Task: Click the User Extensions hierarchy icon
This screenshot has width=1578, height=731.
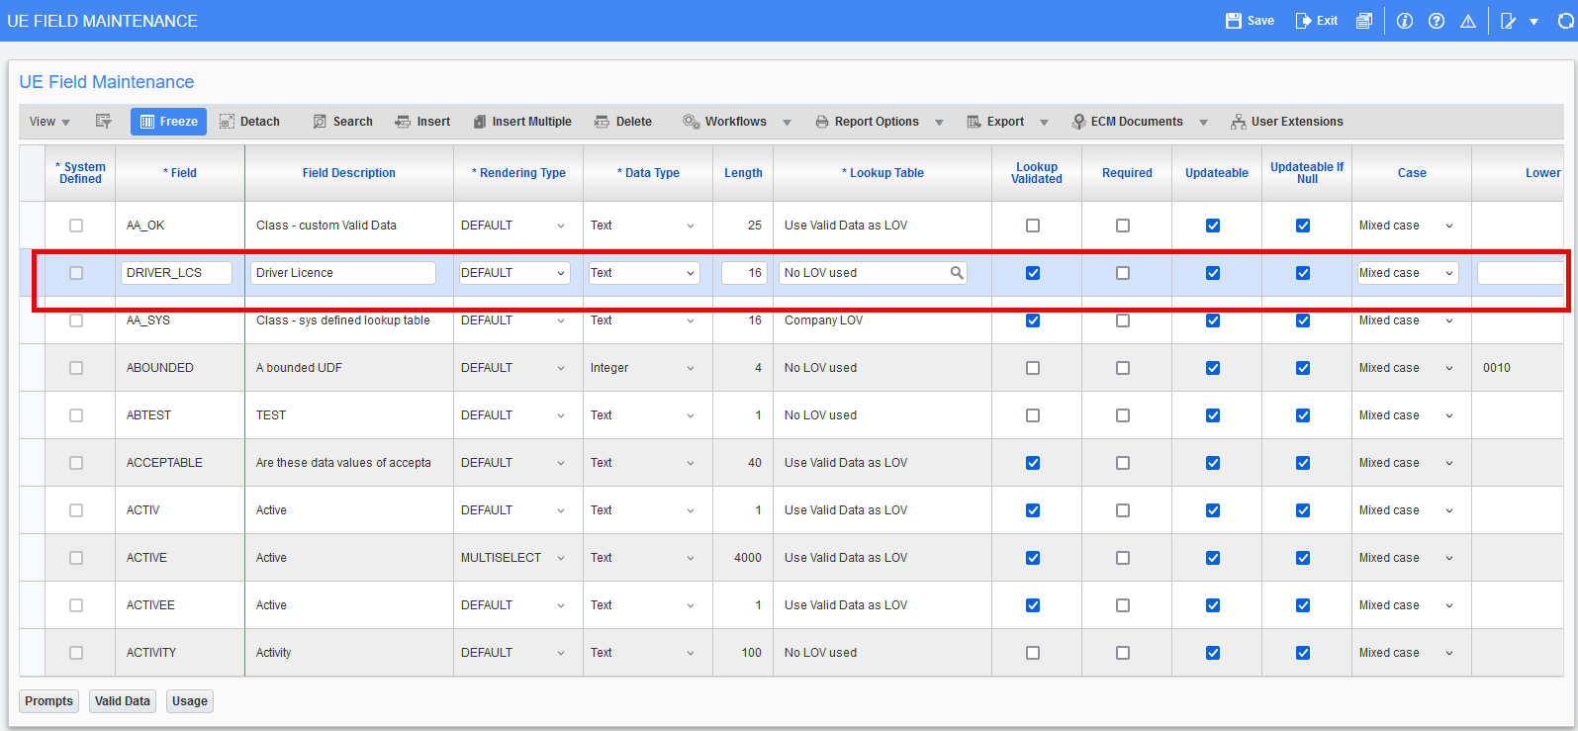Action: tap(1239, 122)
